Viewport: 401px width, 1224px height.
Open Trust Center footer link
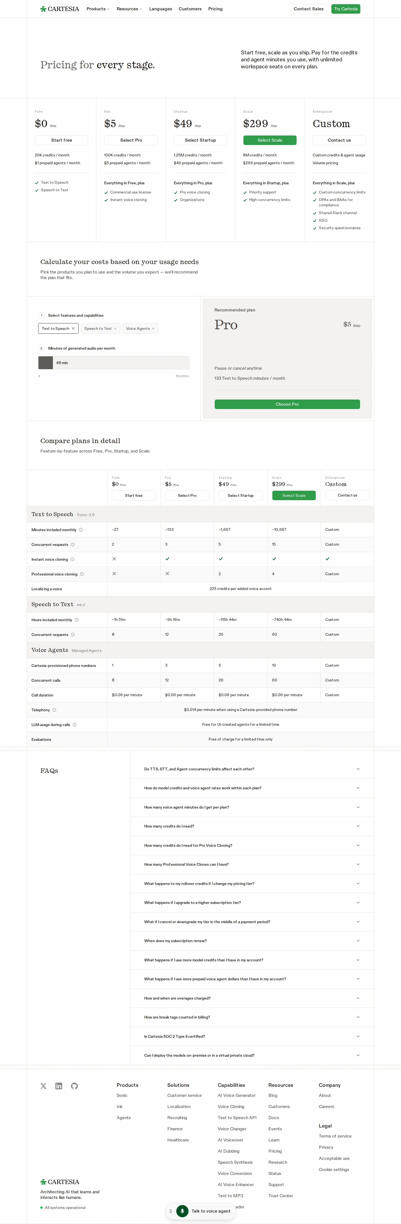pyautogui.click(x=281, y=1196)
